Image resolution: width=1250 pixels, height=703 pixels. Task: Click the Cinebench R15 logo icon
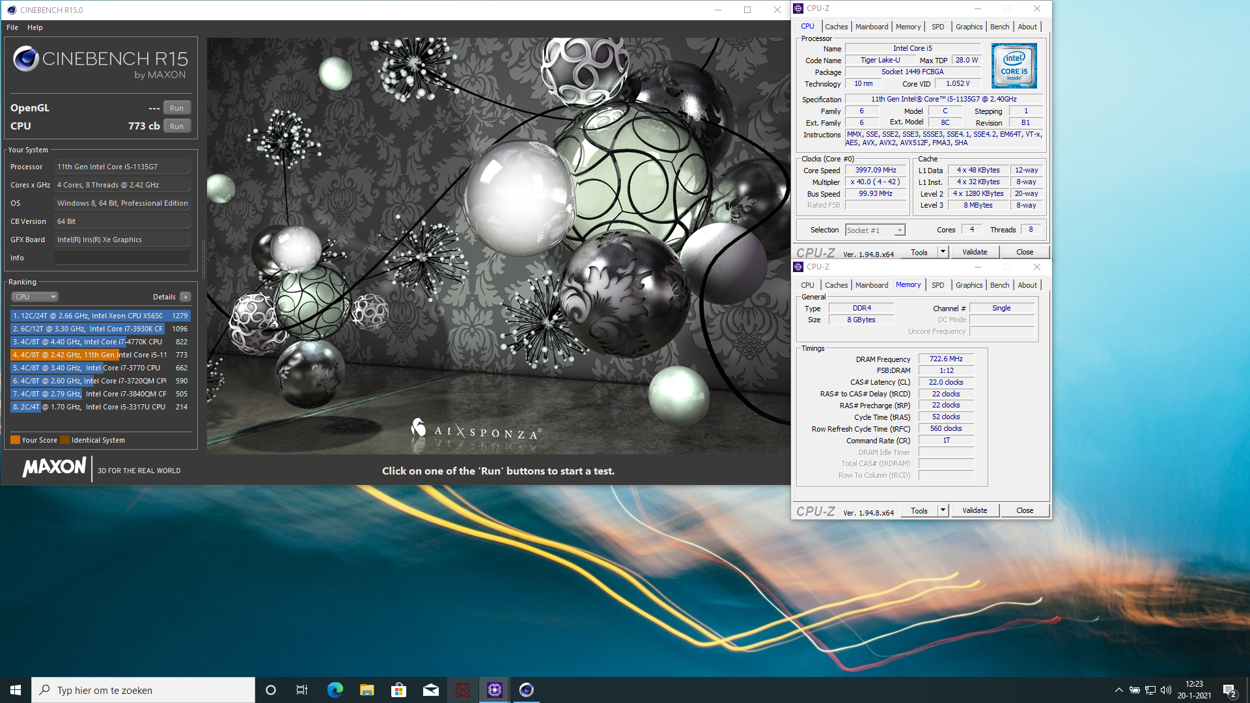pos(26,59)
